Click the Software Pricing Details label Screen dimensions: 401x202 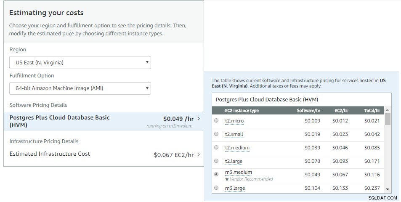click(38, 105)
